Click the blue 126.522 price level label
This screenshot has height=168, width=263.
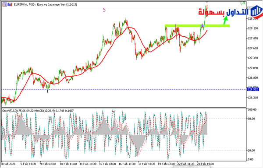pos(253,90)
